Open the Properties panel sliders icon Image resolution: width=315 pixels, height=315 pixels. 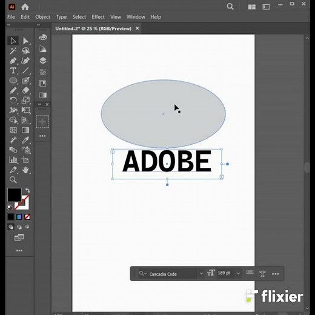tap(42, 72)
